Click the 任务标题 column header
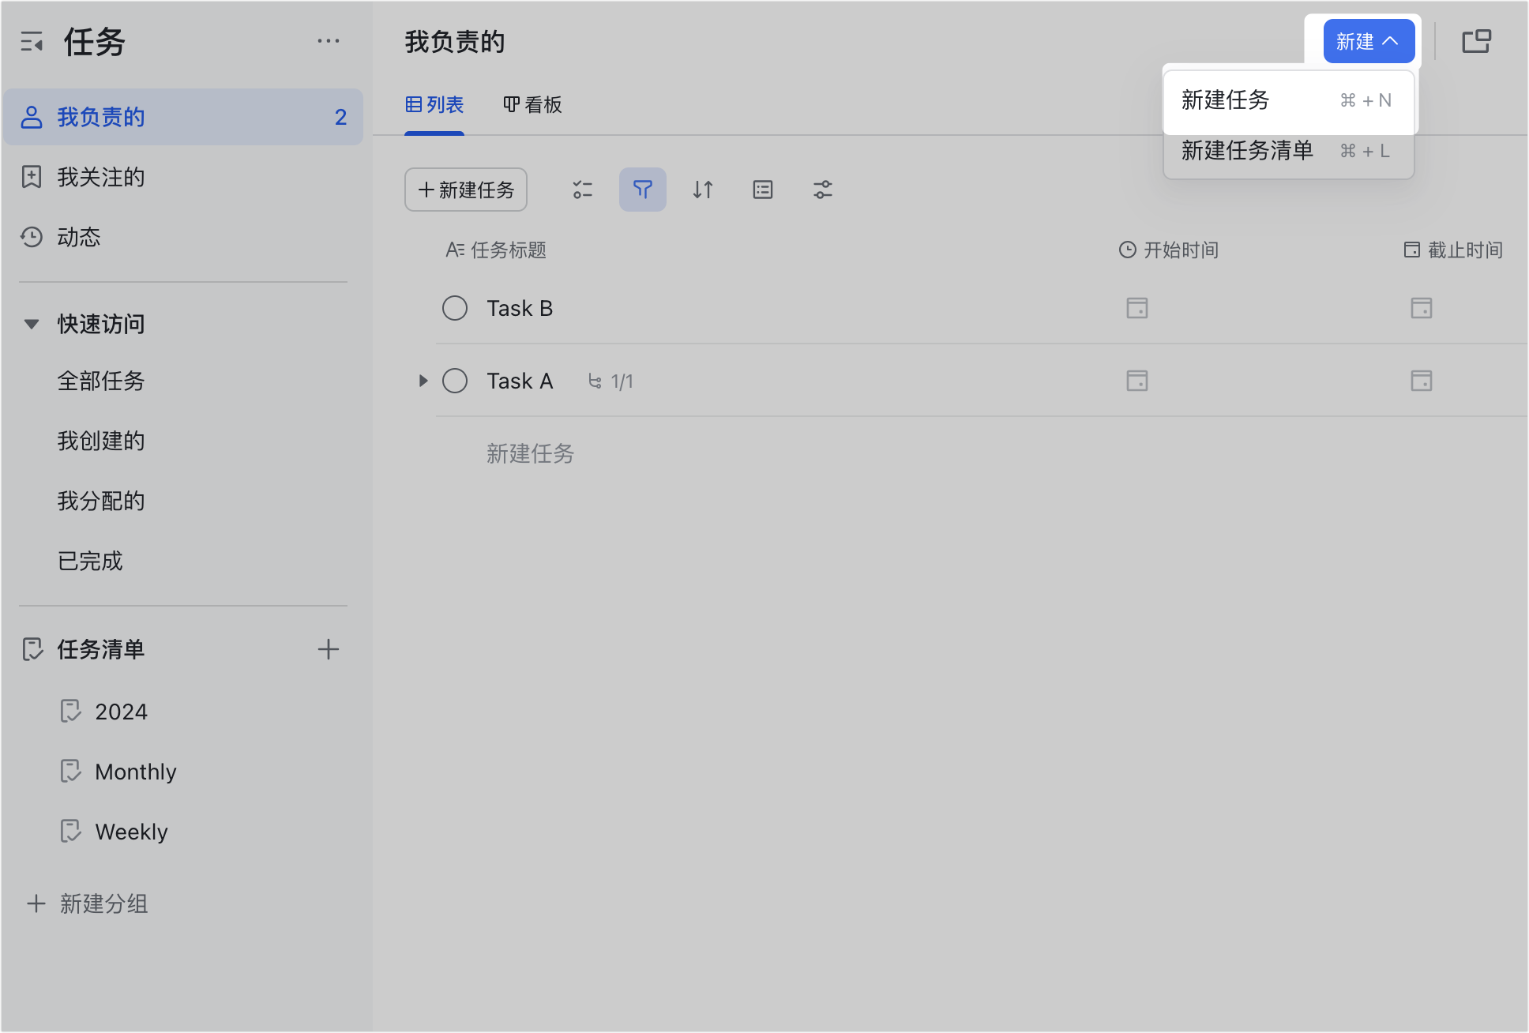Image resolution: width=1529 pixels, height=1033 pixels. pos(496,250)
